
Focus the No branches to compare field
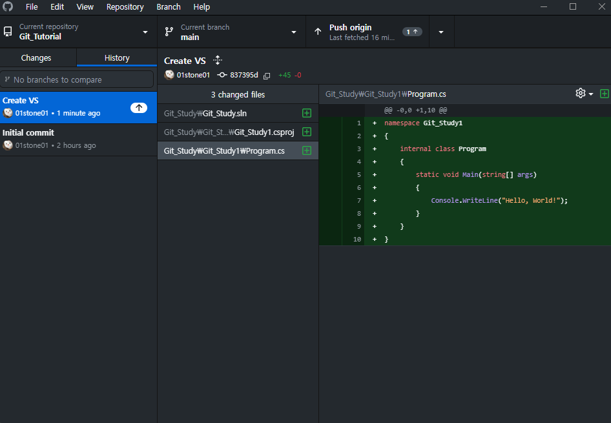click(x=77, y=79)
